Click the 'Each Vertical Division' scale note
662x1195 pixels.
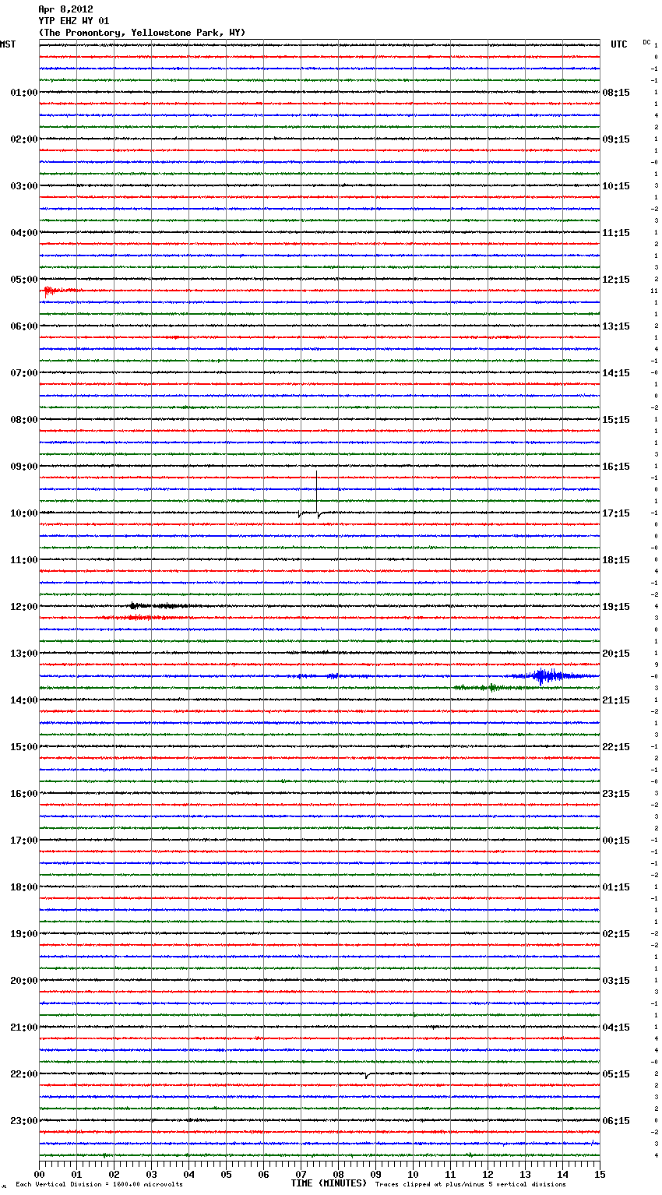click(99, 1185)
